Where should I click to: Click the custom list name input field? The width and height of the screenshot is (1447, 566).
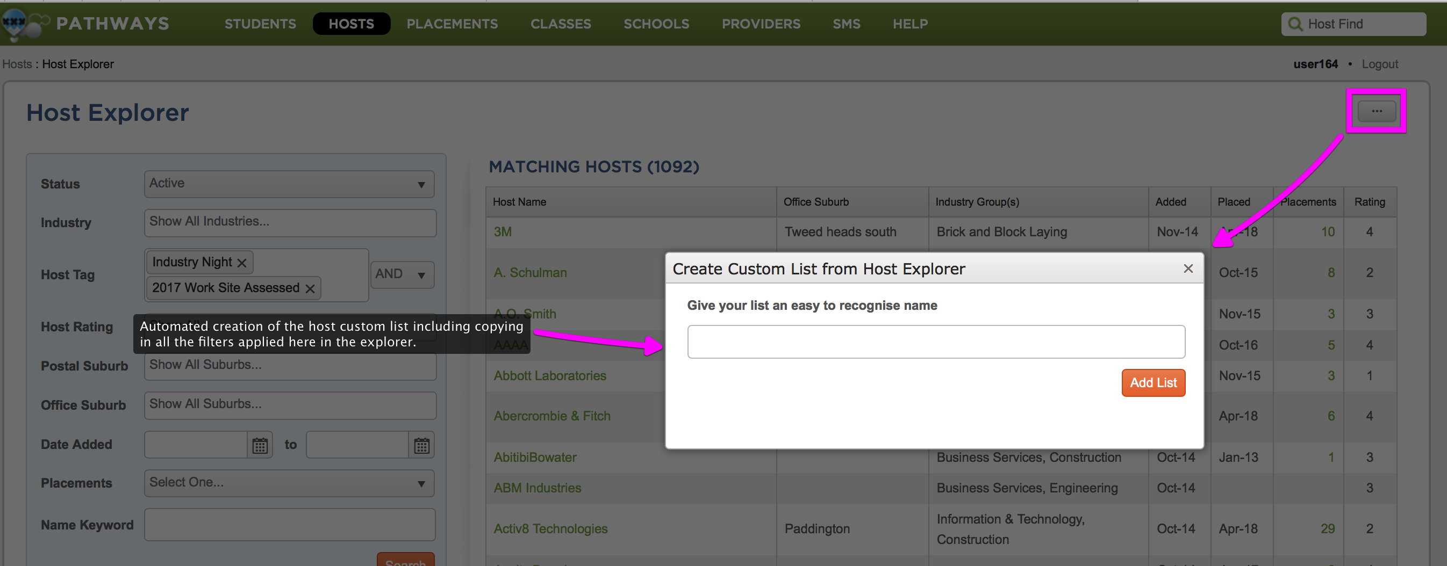coord(935,342)
